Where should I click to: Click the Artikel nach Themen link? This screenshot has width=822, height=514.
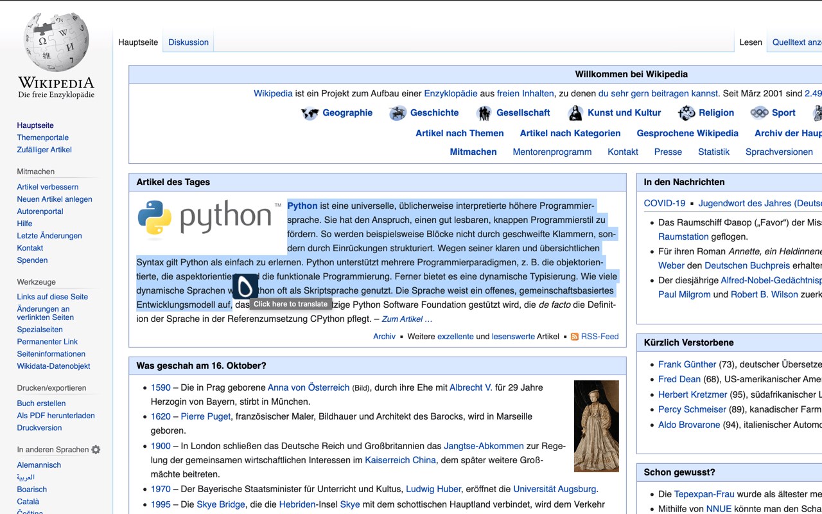coord(460,133)
